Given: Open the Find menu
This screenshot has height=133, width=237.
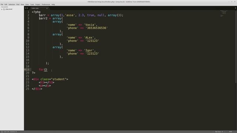Looking at the screenshot, I should click(18, 4).
